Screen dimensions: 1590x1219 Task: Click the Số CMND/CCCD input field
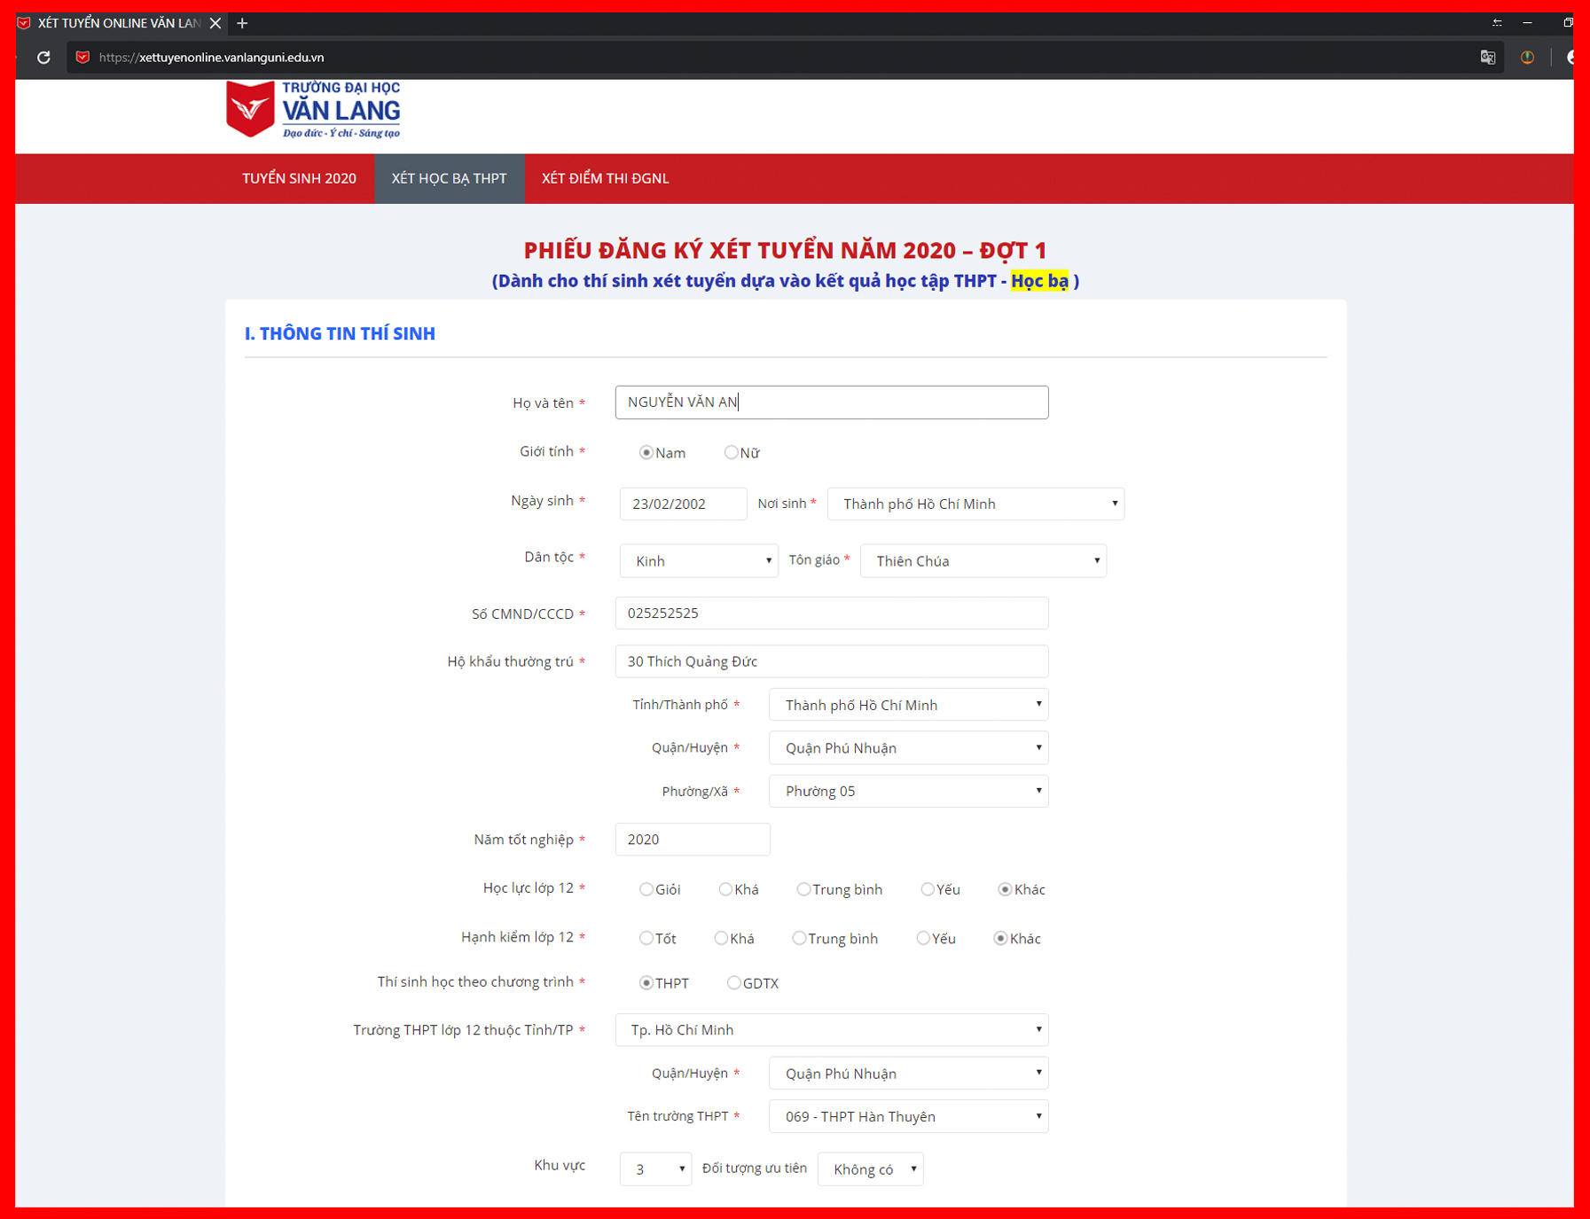point(832,613)
